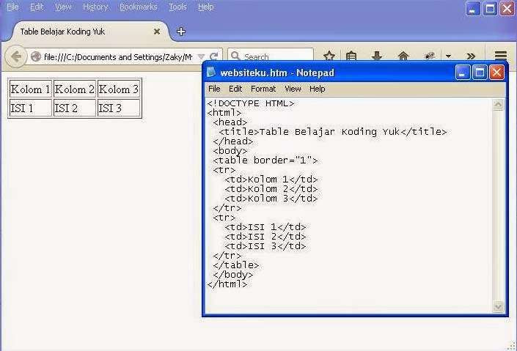Open the Downloads arrow icon

376,56
